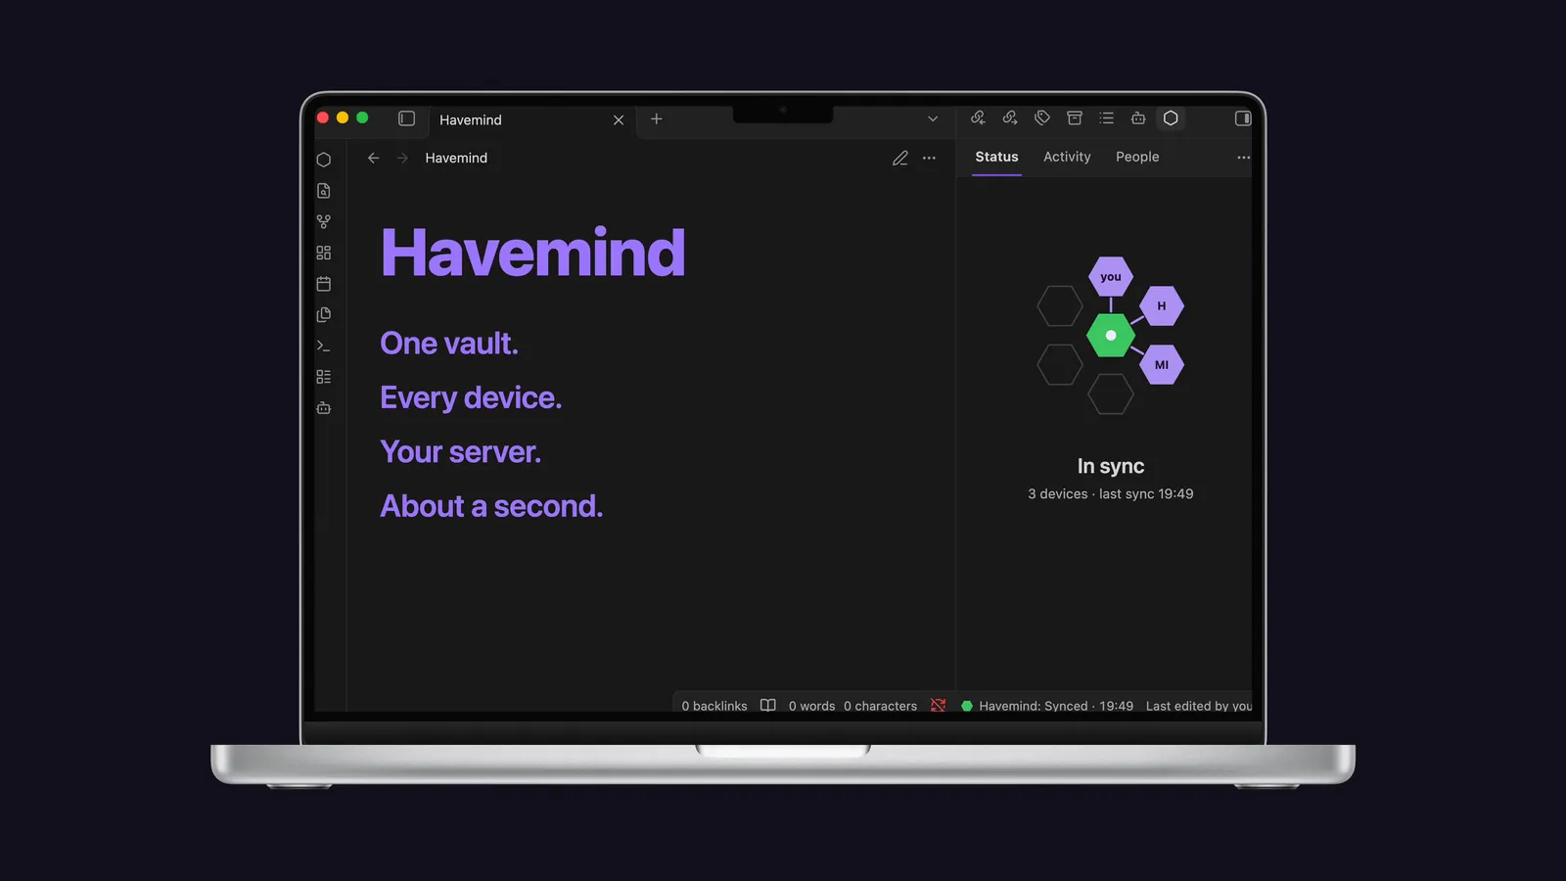Open the note's more options menu
Image resolution: width=1566 pixels, height=881 pixels.
point(930,159)
